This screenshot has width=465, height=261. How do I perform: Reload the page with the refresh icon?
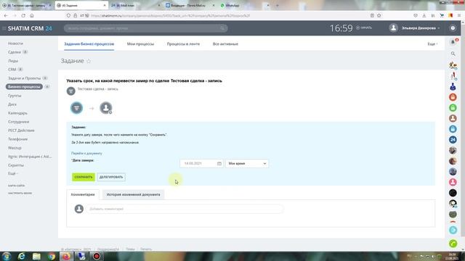click(x=23, y=15)
